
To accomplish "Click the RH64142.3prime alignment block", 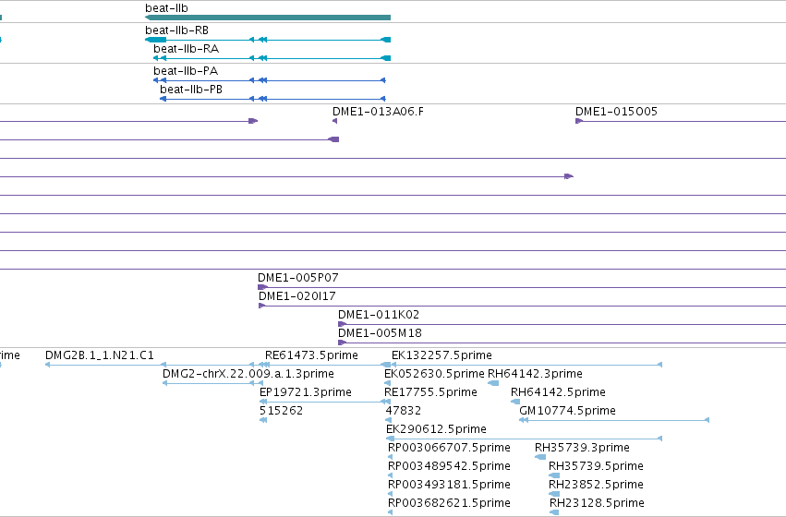I will click(493, 383).
